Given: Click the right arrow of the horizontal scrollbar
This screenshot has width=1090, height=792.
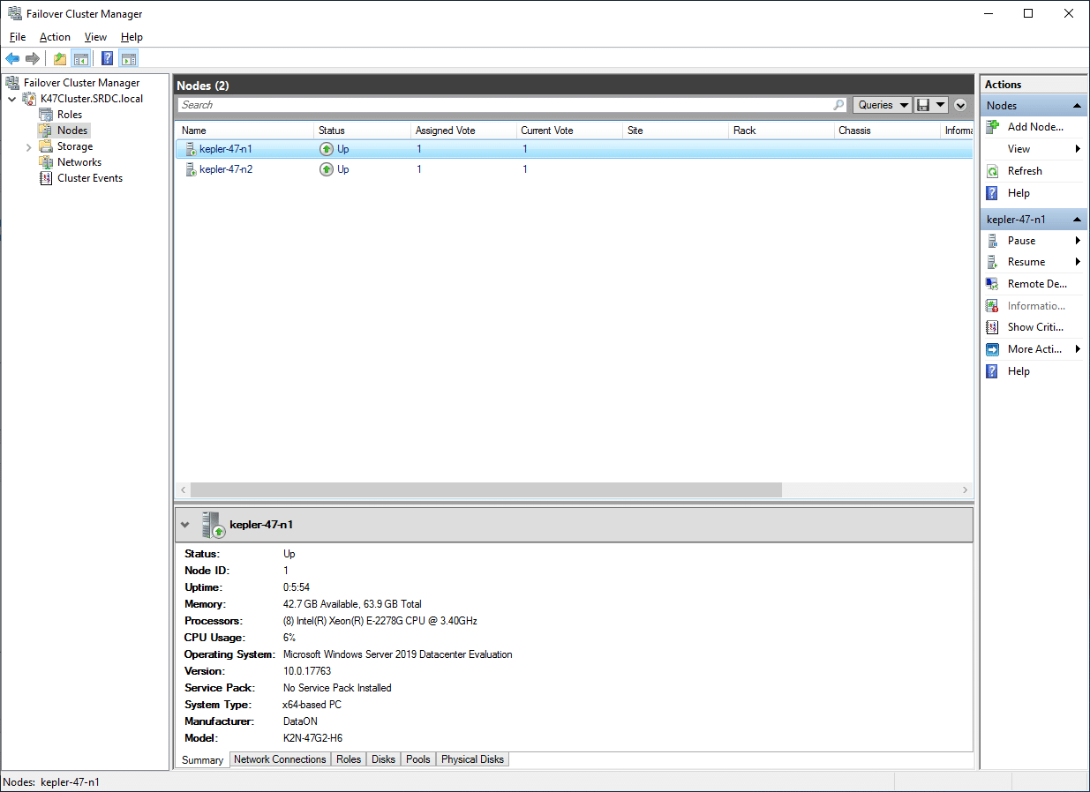Looking at the screenshot, I should pos(966,489).
